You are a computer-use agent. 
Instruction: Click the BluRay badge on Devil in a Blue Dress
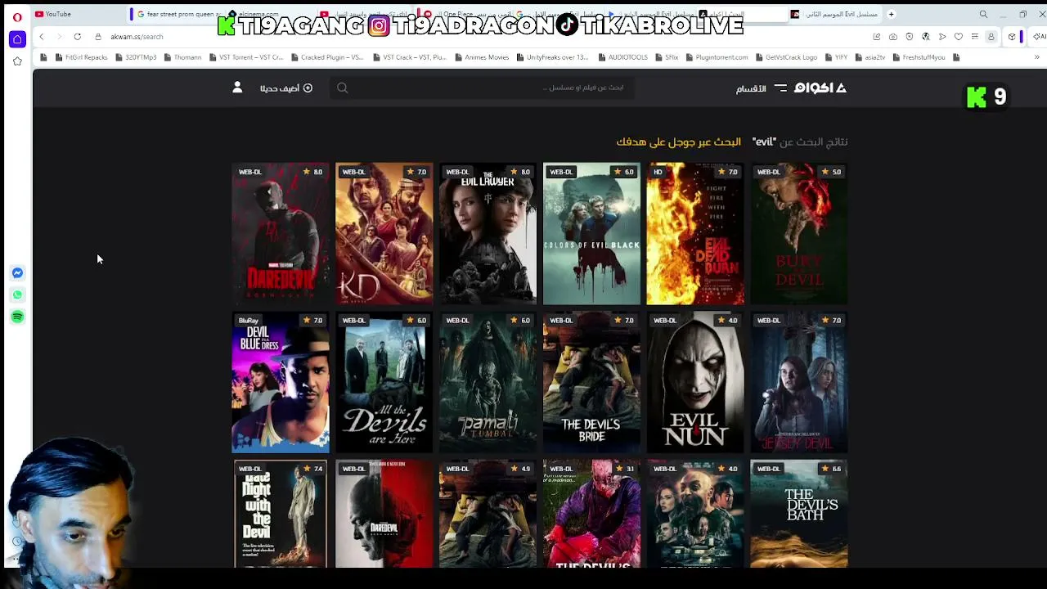tap(248, 321)
